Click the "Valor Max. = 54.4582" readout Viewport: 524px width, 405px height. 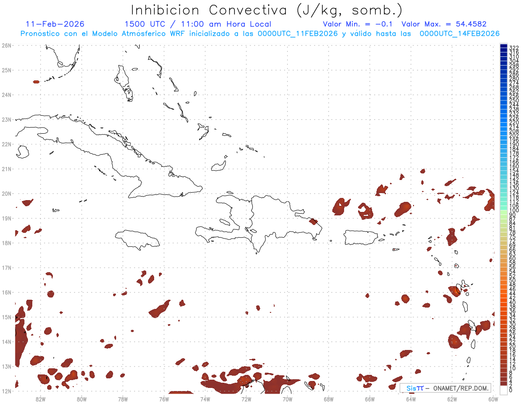click(444, 24)
